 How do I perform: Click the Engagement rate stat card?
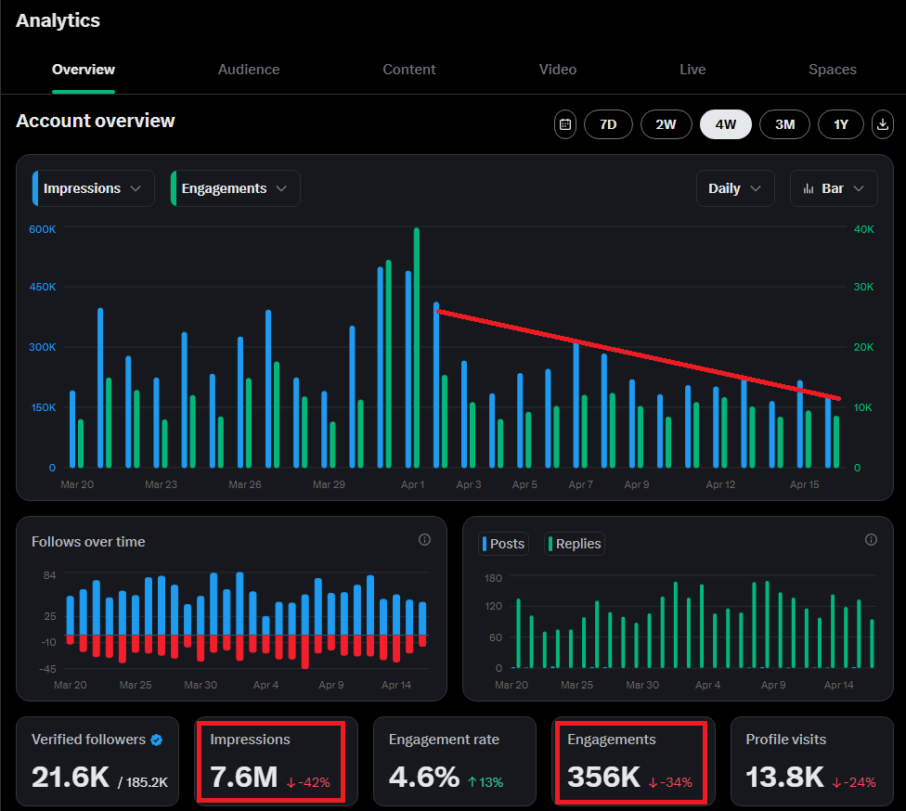[x=455, y=761]
